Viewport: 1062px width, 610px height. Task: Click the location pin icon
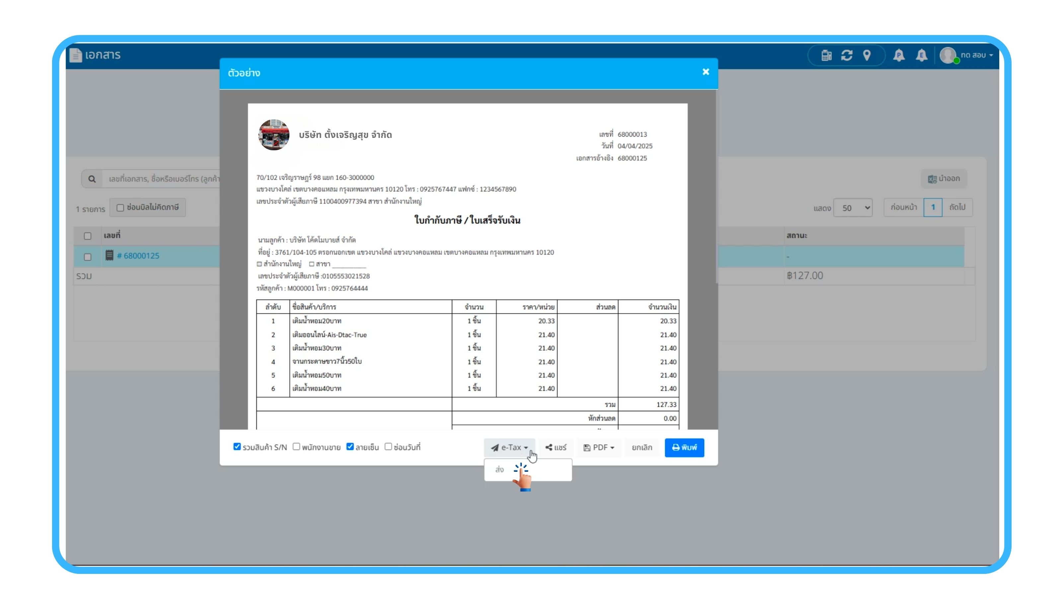[x=867, y=55]
